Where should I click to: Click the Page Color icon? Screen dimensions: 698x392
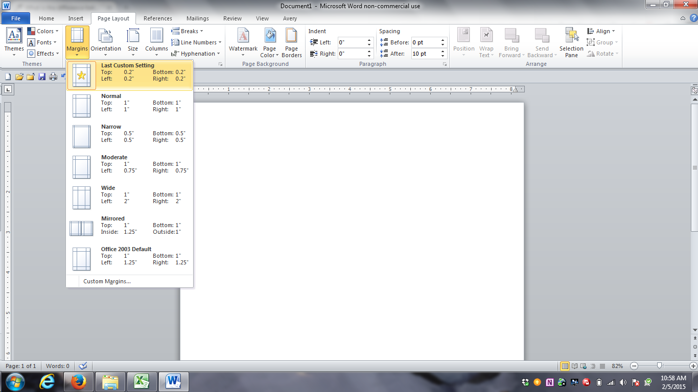tap(270, 37)
